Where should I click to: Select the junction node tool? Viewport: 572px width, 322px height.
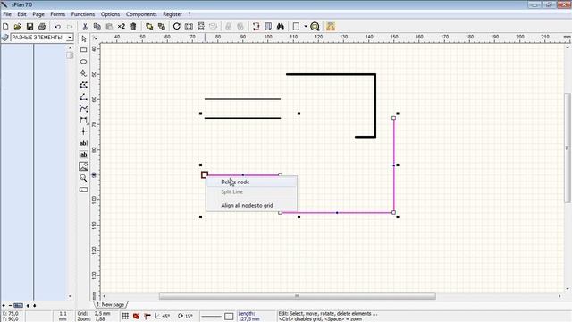[x=83, y=131]
